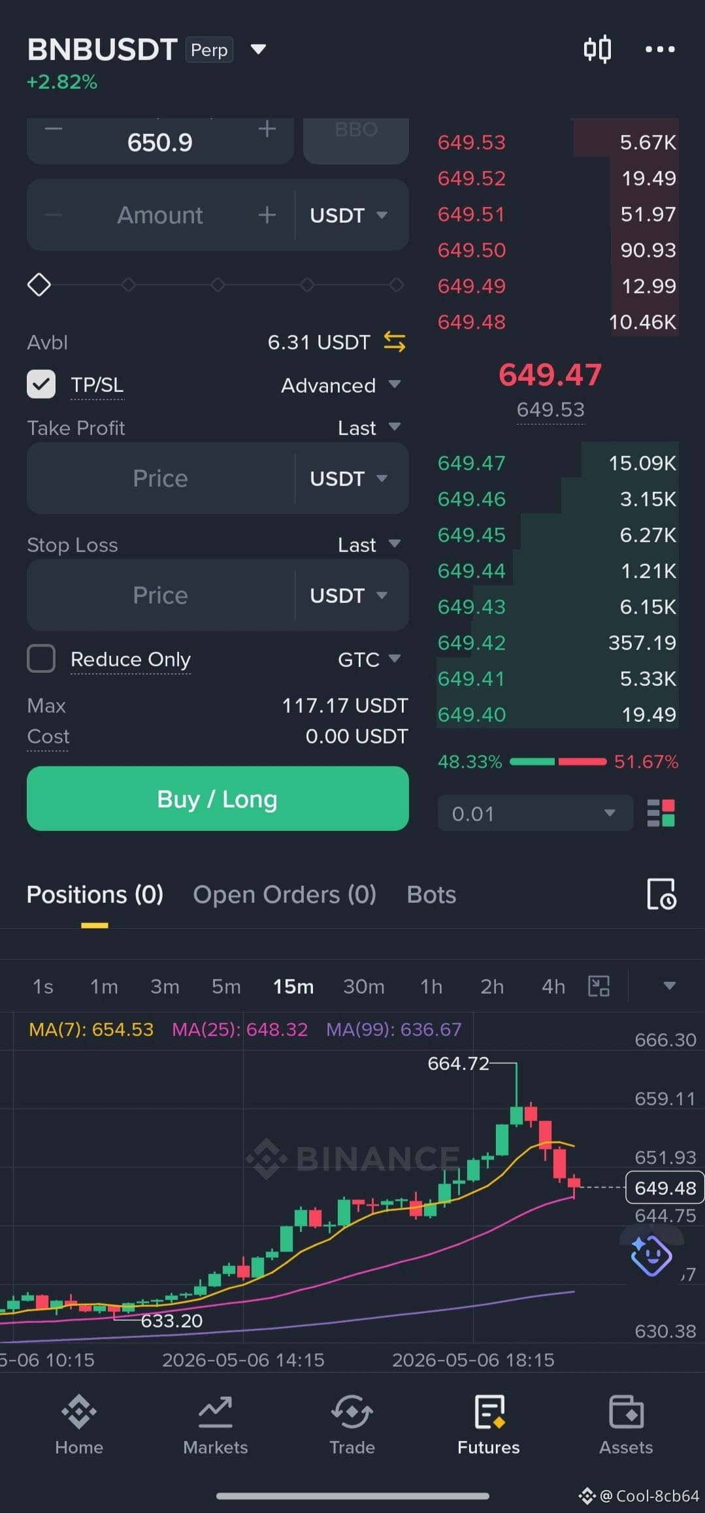
Task: Enable the Reduce Only checkbox
Action: pyautogui.click(x=41, y=659)
